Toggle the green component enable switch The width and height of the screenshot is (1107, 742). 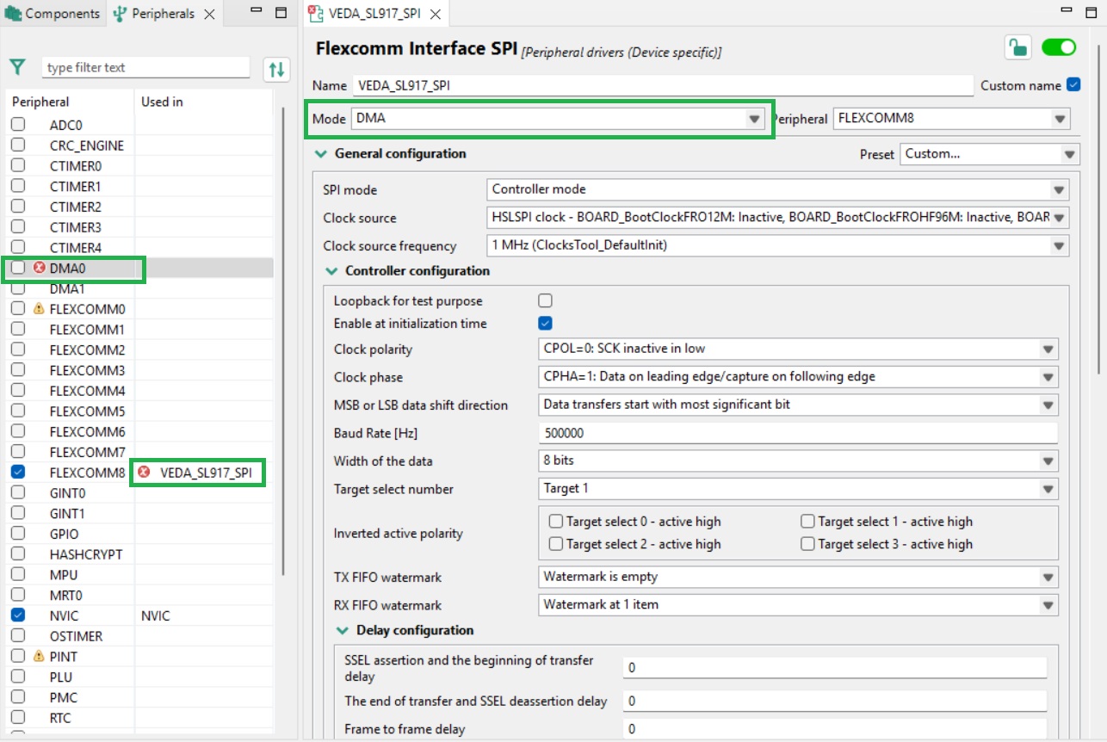tap(1058, 48)
